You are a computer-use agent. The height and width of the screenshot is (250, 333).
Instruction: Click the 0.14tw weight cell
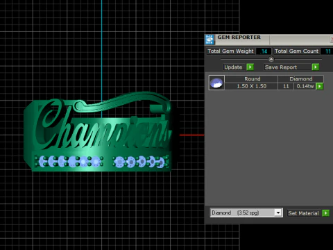[305, 86]
